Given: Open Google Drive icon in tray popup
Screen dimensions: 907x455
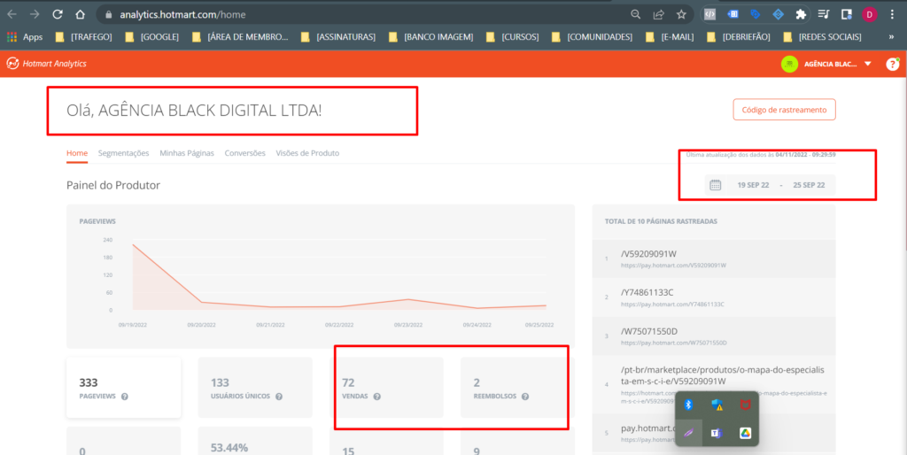Looking at the screenshot, I should pos(745,433).
